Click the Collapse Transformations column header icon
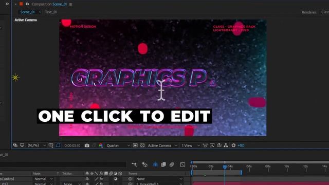Image resolution: width=329 pixels, height=185 pixels. coord(92,174)
